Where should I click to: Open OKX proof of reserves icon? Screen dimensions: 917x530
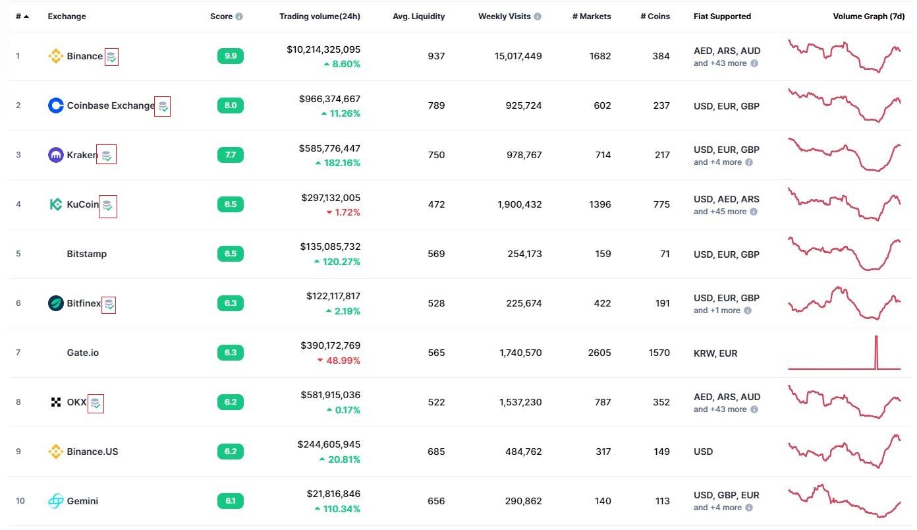[96, 403]
